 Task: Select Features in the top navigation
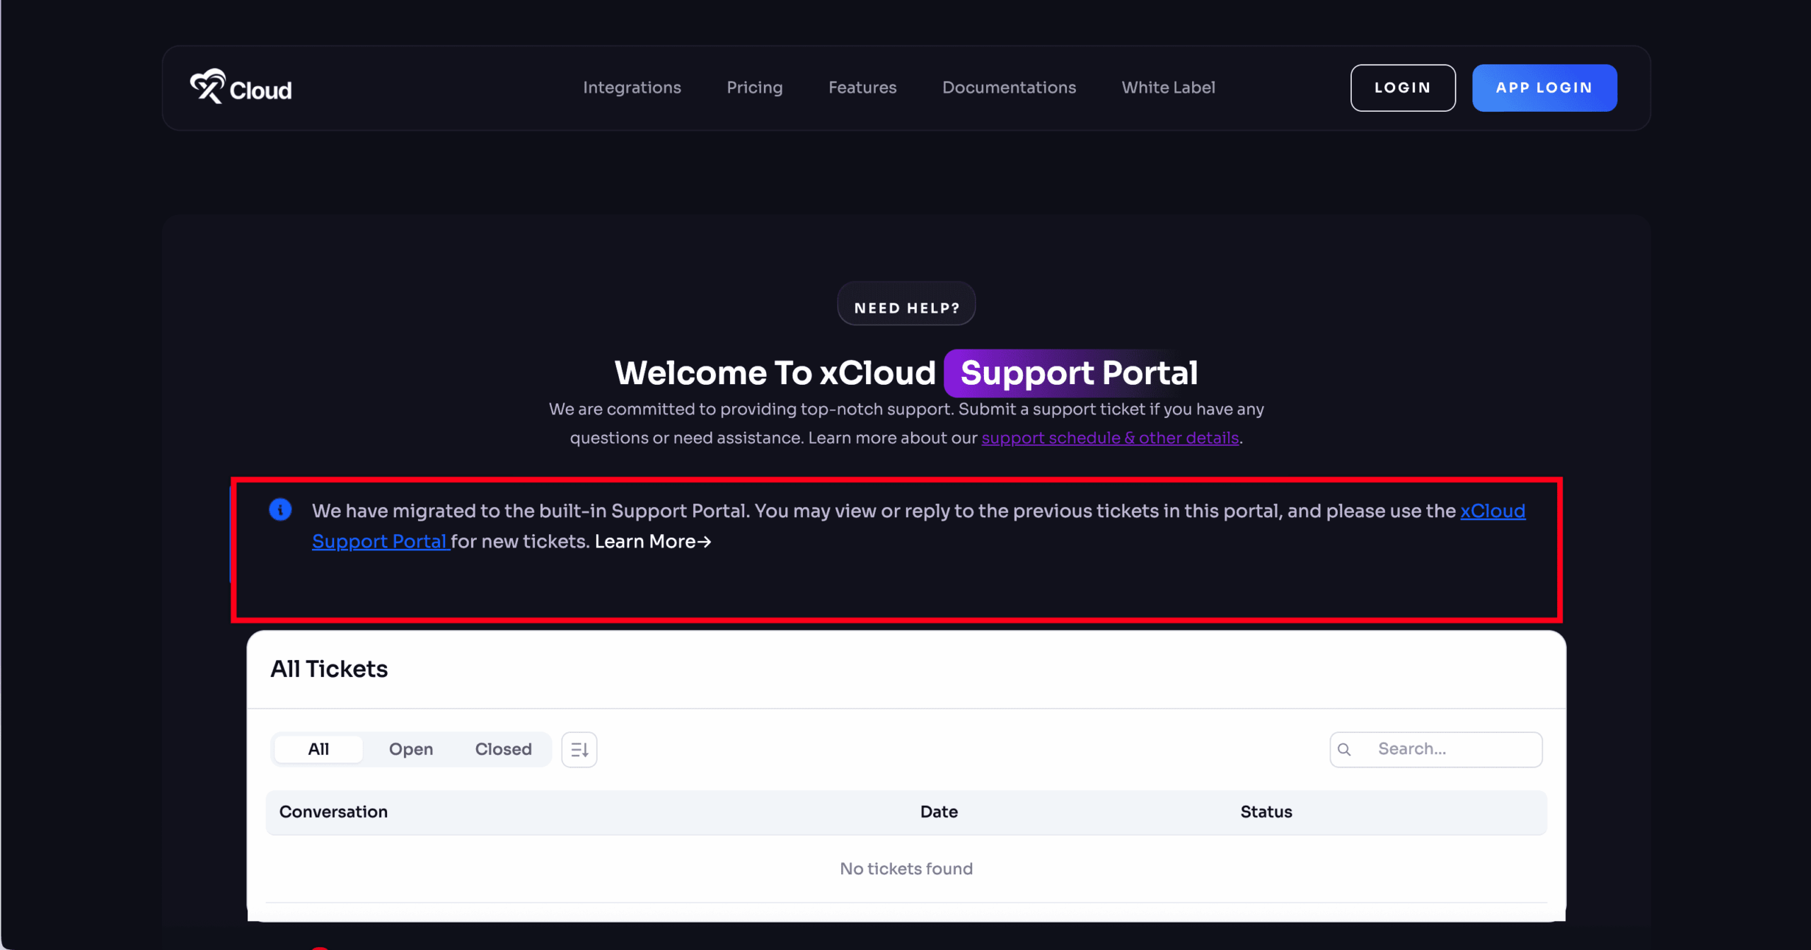[862, 87]
